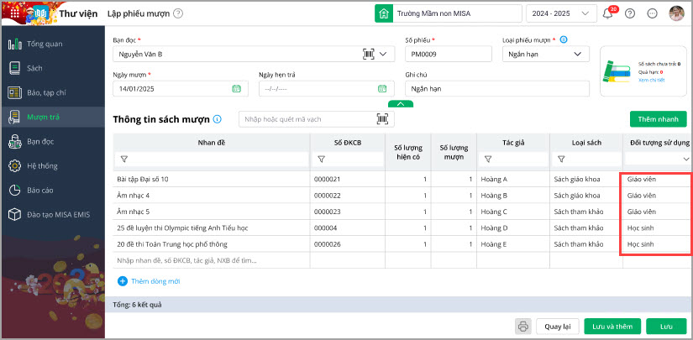This screenshot has width=693, height=340.
Task: Click Thêm dòng mới link
Action: tap(150, 280)
